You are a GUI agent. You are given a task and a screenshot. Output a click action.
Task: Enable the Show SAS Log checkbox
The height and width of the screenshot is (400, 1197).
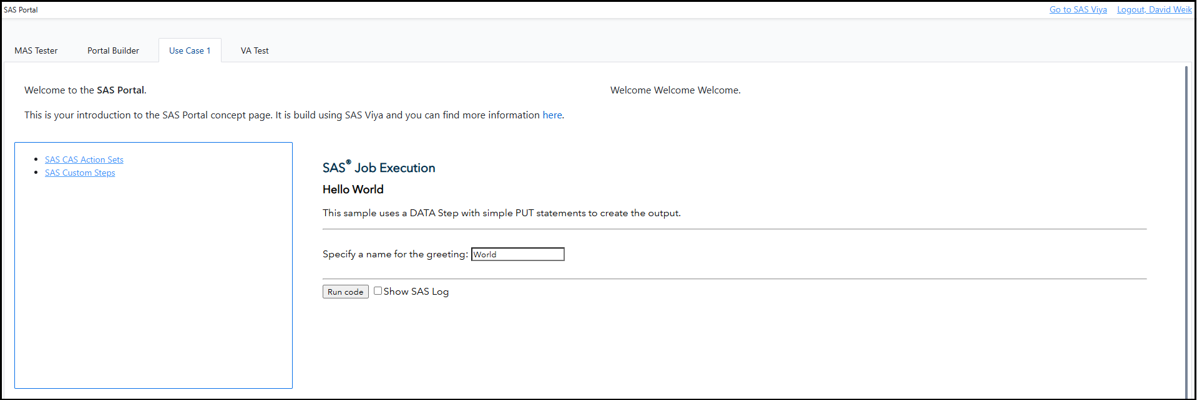coord(378,290)
